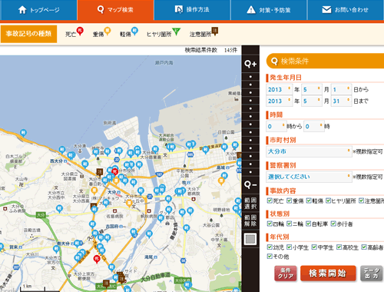
Task: Toggle the 自転車 checkbox
Action: [x=309, y=224]
